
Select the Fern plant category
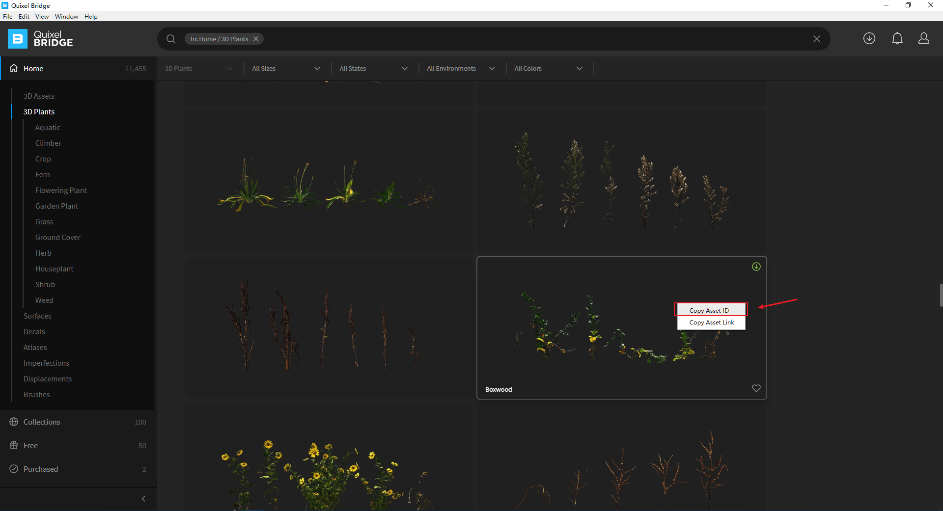[x=43, y=174]
